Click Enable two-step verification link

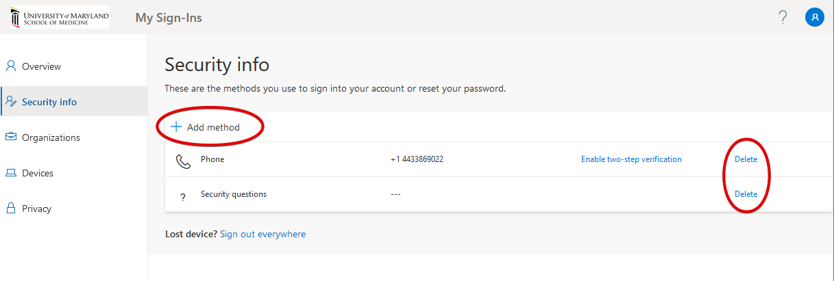click(631, 159)
